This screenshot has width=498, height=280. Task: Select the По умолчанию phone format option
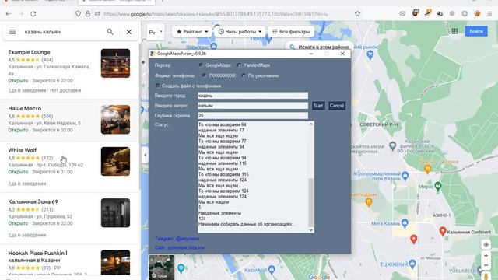[x=244, y=75]
